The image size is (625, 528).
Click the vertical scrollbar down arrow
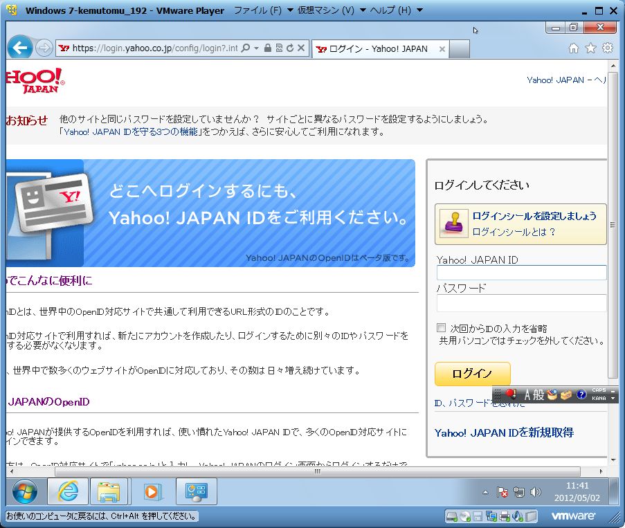(x=613, y=460)
